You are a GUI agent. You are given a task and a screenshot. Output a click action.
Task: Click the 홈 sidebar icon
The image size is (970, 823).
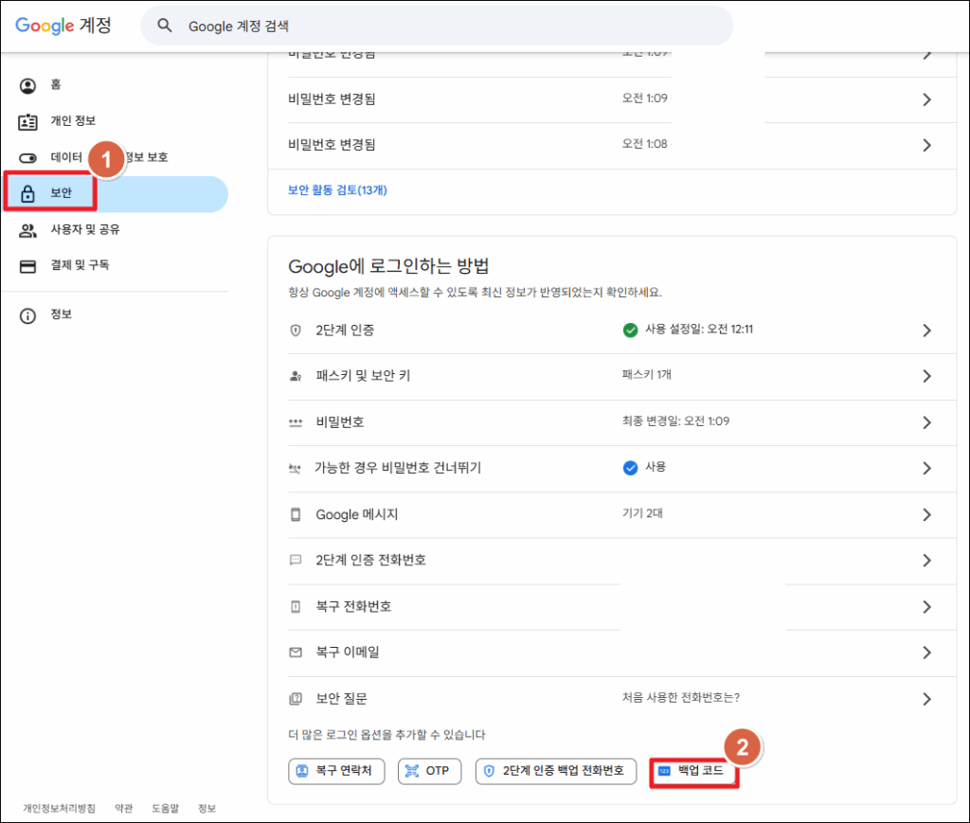[28, 85]
